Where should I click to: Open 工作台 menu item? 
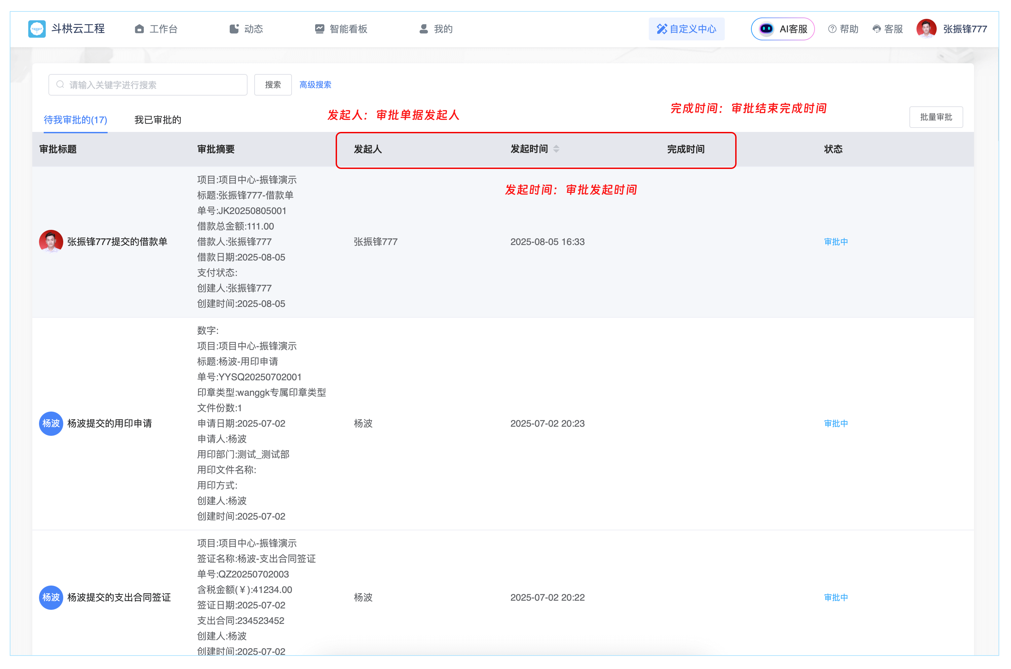pyautogui.click(x=156, y=29)
